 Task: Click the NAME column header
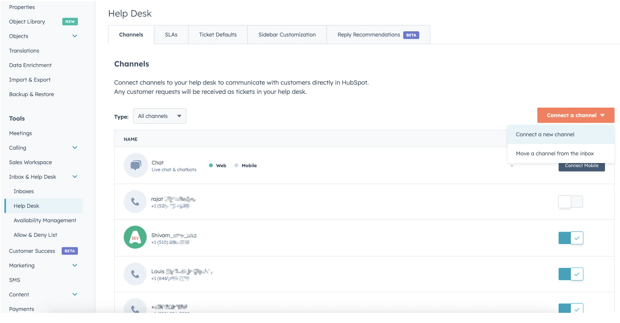point(131,139)
